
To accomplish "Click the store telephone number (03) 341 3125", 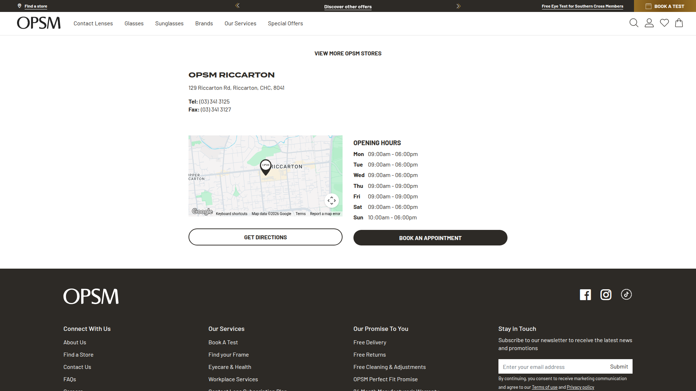I will pyautogui.click(x=214, y=102).
